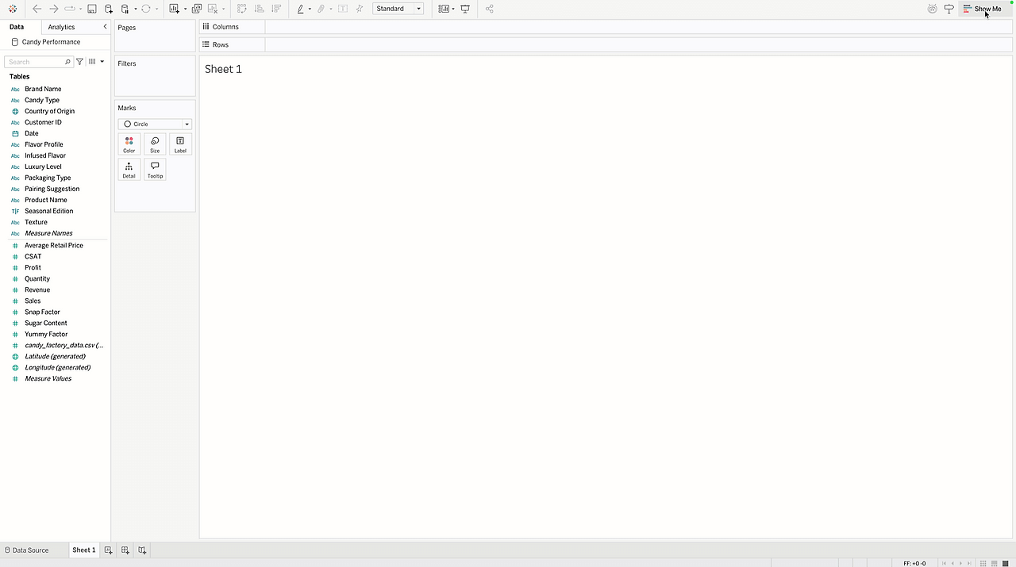The image size is (1016, 567).
Task: Click the Show/Hide Cards icon
Action: [444, 9]
